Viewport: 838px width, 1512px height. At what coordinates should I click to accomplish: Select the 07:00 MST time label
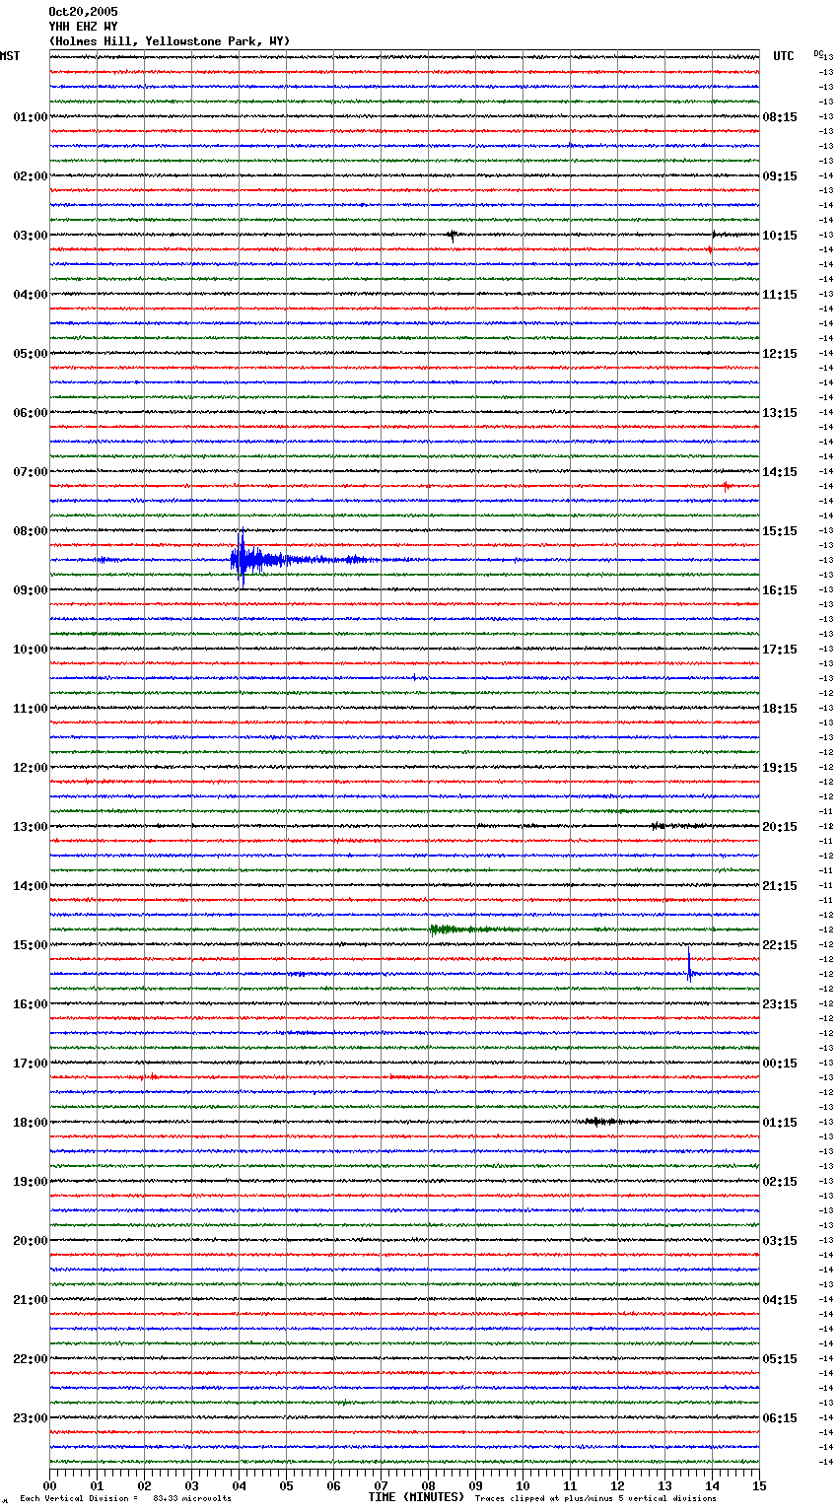(31, 472)
